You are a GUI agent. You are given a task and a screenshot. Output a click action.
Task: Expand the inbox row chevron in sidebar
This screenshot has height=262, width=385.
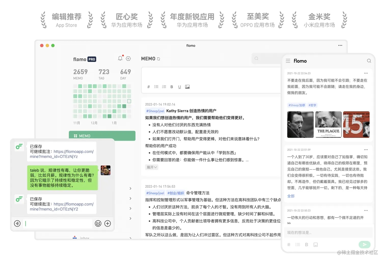130,238
